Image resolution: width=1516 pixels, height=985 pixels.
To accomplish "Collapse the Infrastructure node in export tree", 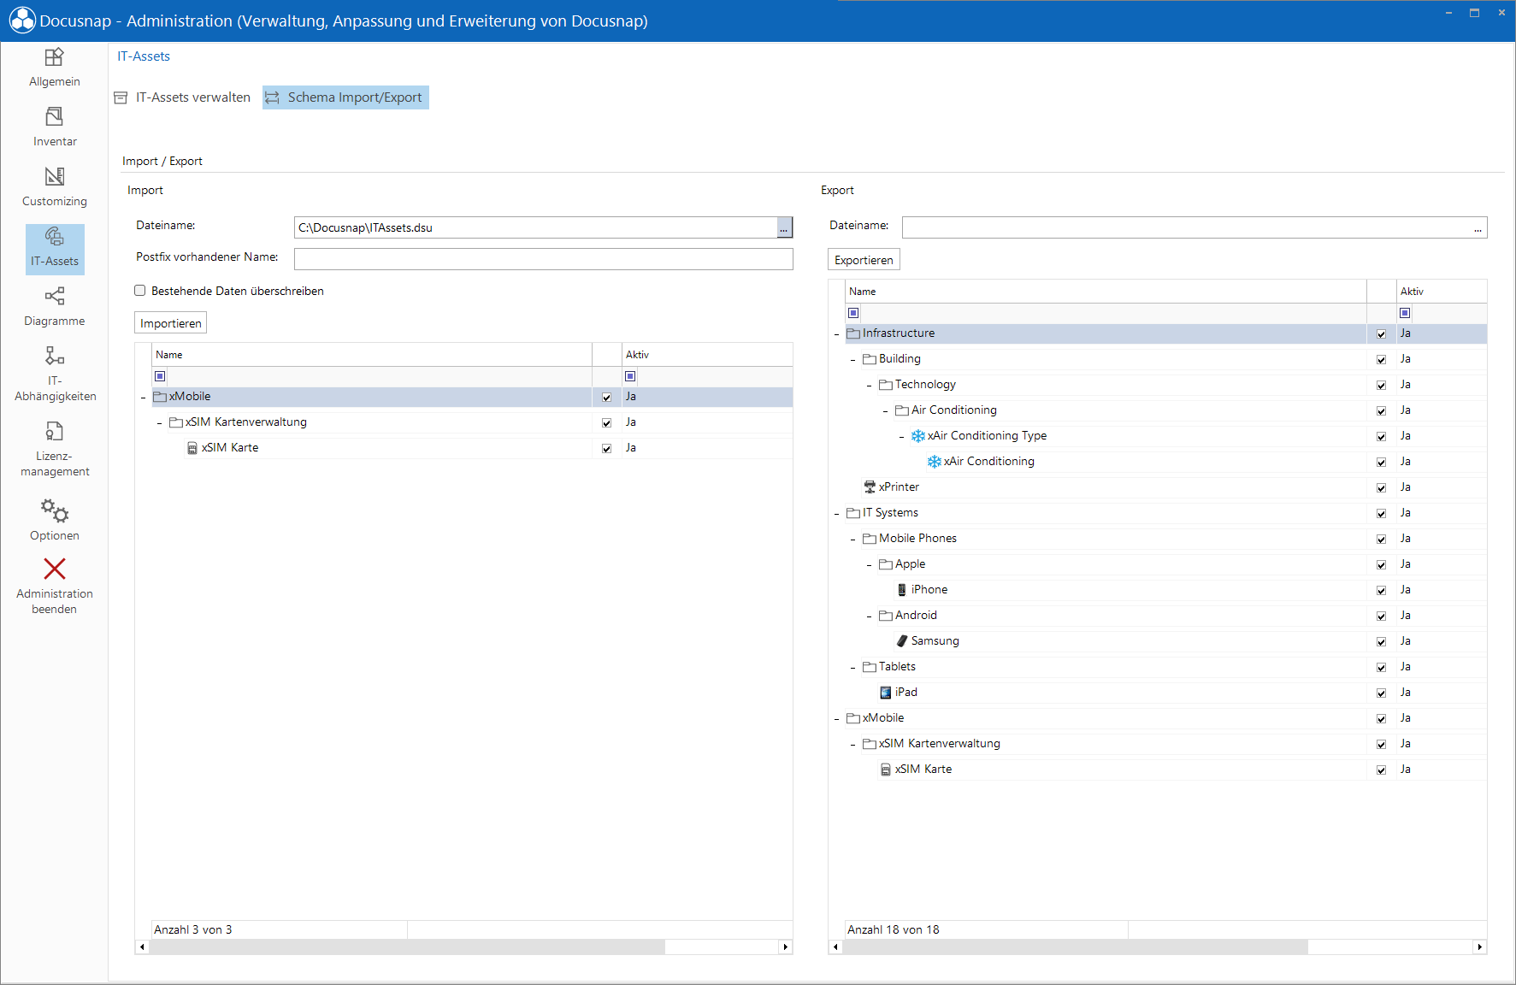I will point(836,334).
